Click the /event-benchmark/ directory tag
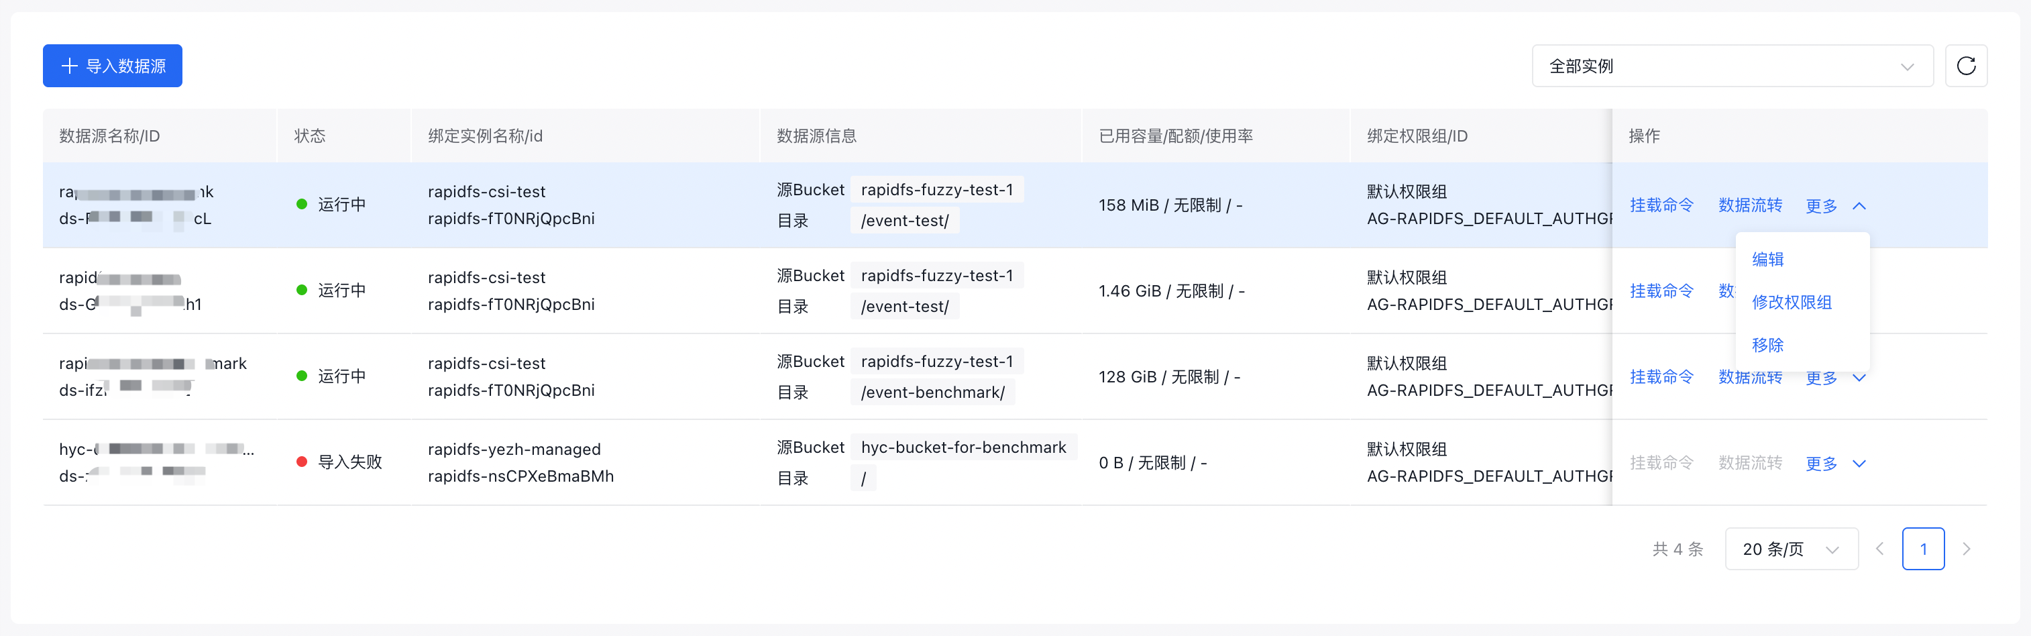This screenshot has height=636, width=2031. (932, 391)
